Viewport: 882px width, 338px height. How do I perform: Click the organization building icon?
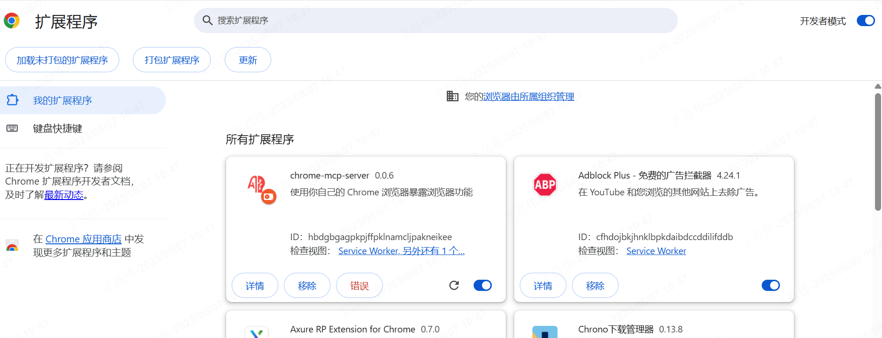452,96
